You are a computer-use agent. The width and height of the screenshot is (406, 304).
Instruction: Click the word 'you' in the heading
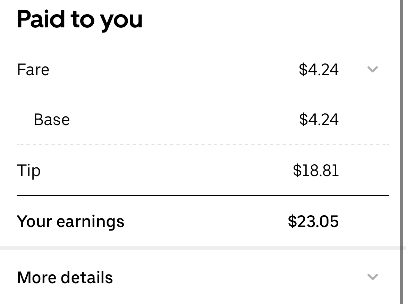click(121, 21)
